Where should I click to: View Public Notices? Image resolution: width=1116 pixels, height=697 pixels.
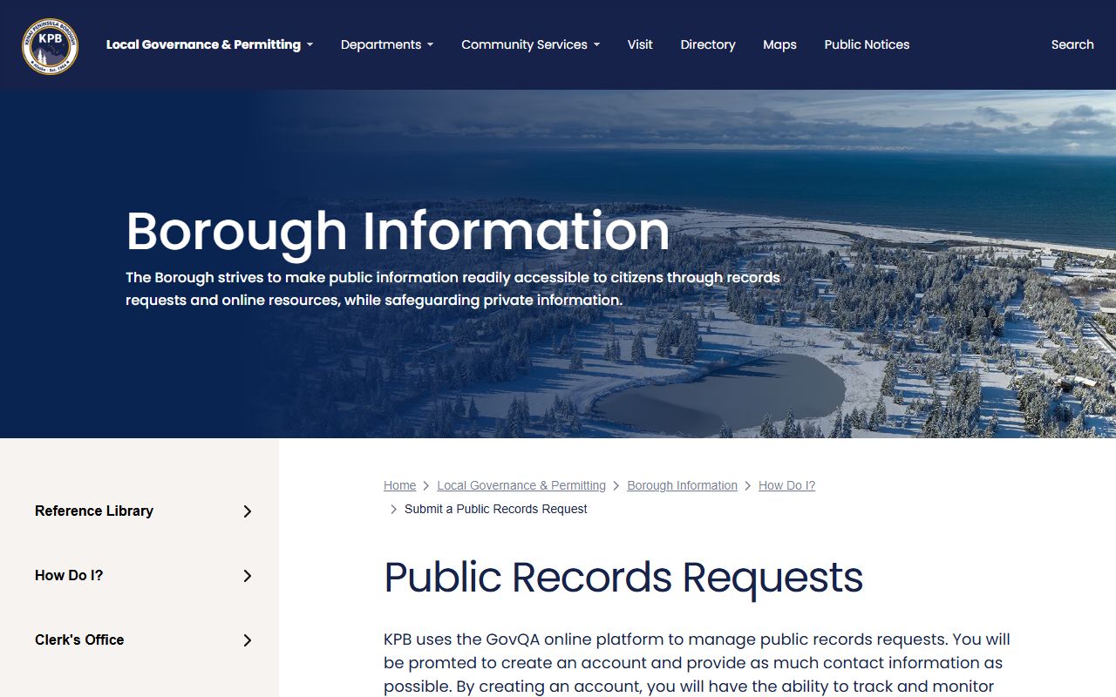[867, 44]
